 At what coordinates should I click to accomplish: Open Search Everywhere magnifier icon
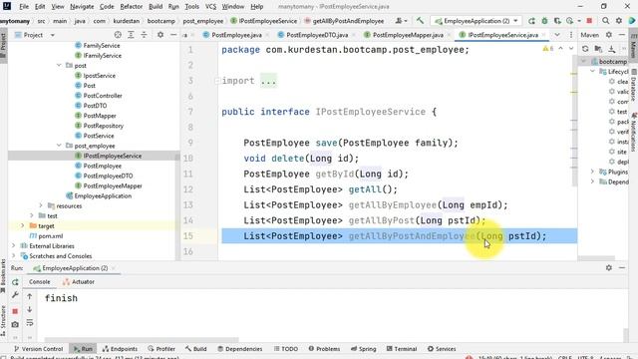pyautogui.click(x=606, y=21)
